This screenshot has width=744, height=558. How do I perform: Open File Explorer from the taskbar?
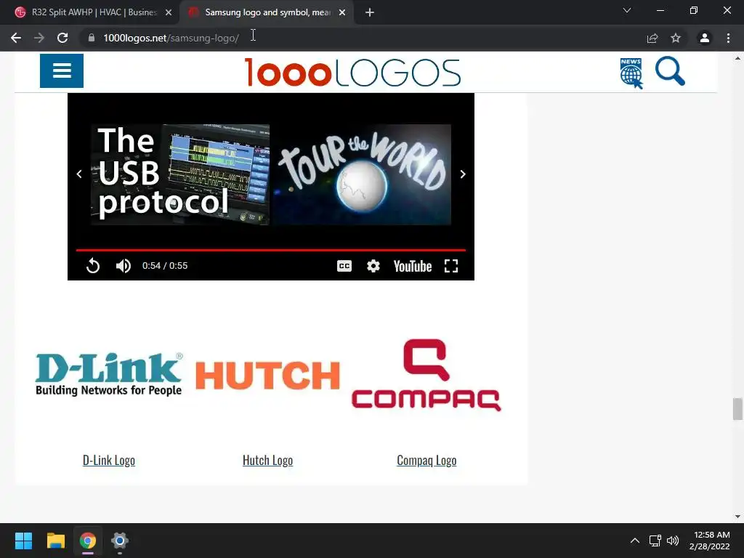click(x=55, y=541)
